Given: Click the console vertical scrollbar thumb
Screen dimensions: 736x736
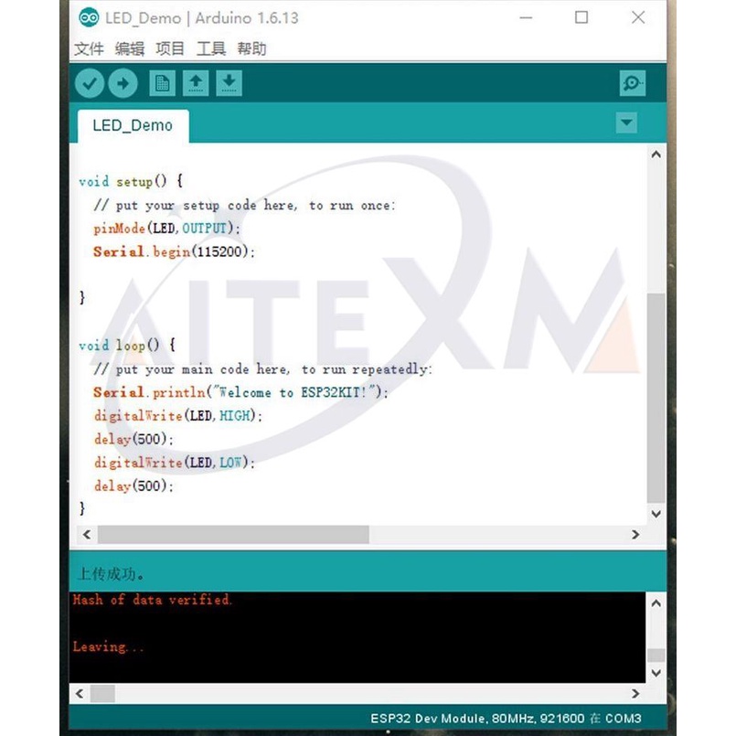Looking at the screenshot, I should coord(656,655).
